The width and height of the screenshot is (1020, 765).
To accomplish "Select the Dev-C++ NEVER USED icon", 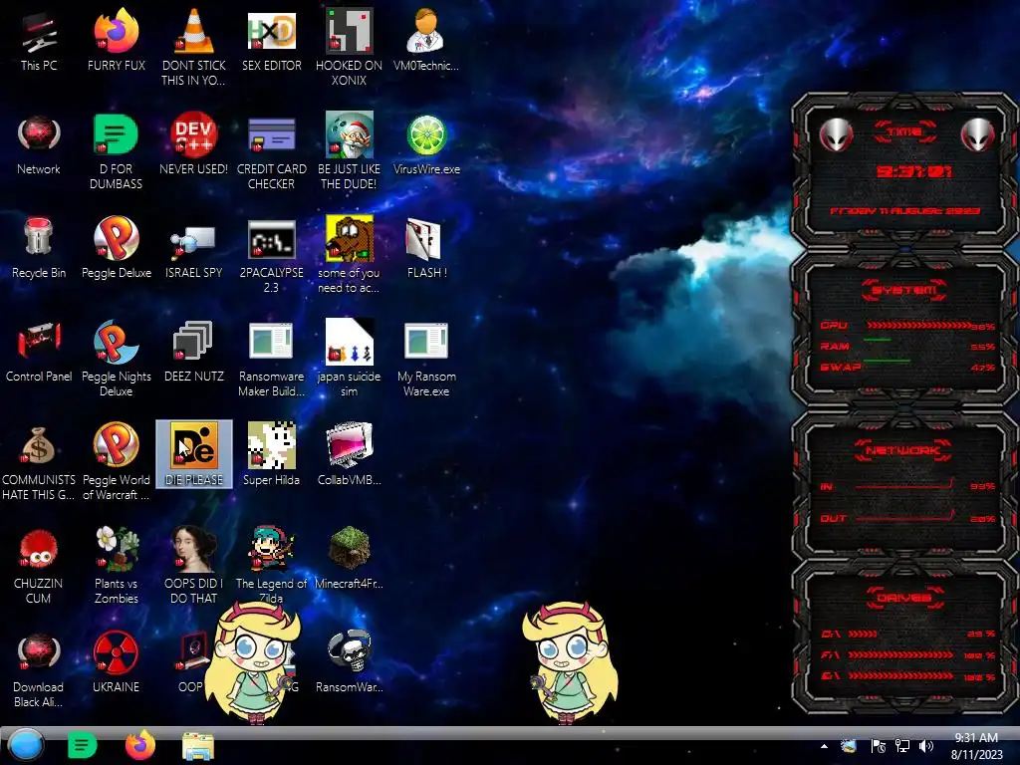I will tap(194, 134).
